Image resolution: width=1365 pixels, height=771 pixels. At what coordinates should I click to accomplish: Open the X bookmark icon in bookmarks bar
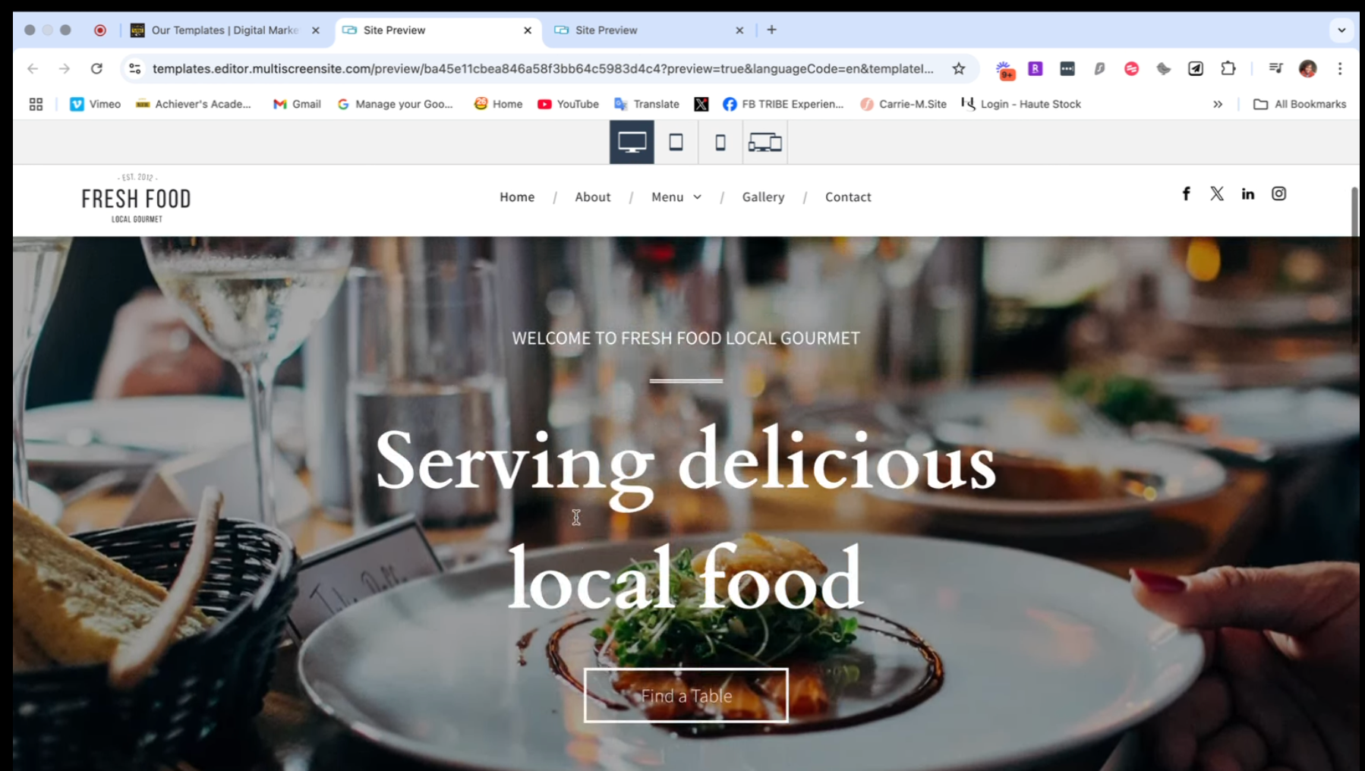click(x=701, y=104)
